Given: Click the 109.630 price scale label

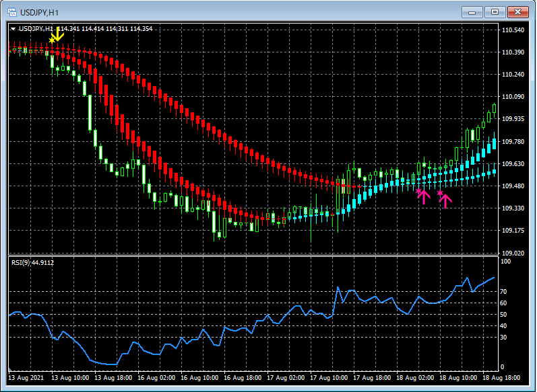Looking at the screenshot, I should point(513,163).
